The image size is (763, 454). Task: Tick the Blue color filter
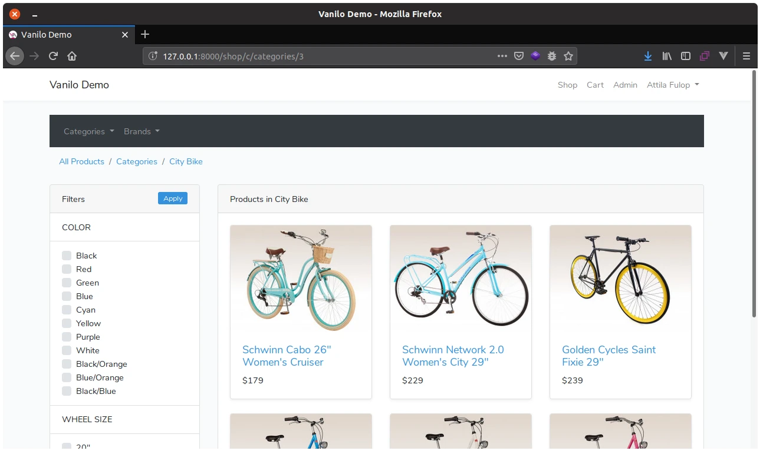[x=67, y=296]
